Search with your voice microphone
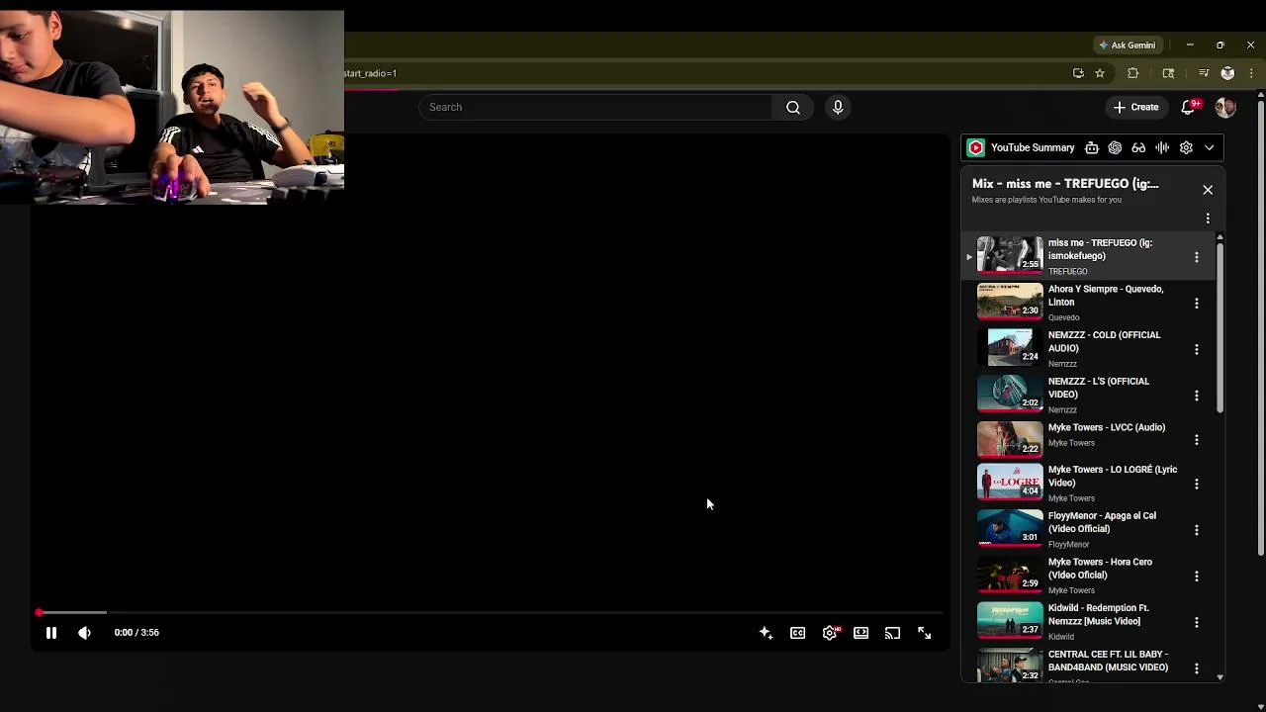This screenshot has width=1266, height=712. [838, 107]
